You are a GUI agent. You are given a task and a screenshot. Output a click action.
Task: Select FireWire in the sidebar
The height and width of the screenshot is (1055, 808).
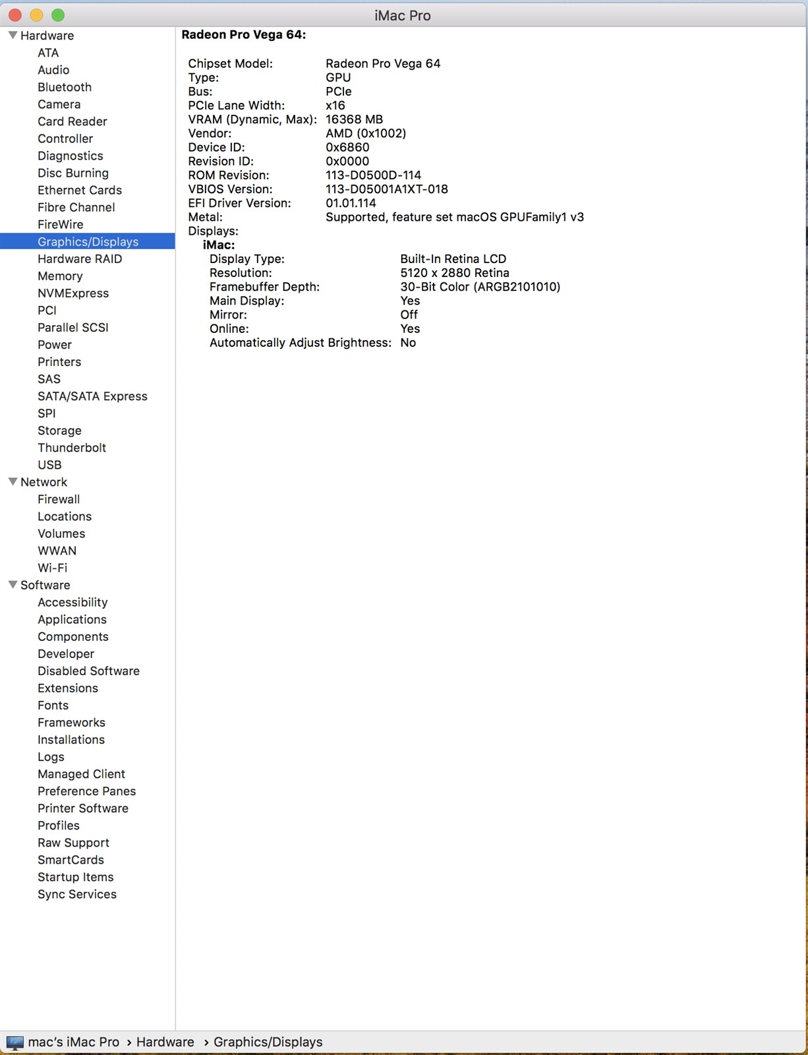61,224
